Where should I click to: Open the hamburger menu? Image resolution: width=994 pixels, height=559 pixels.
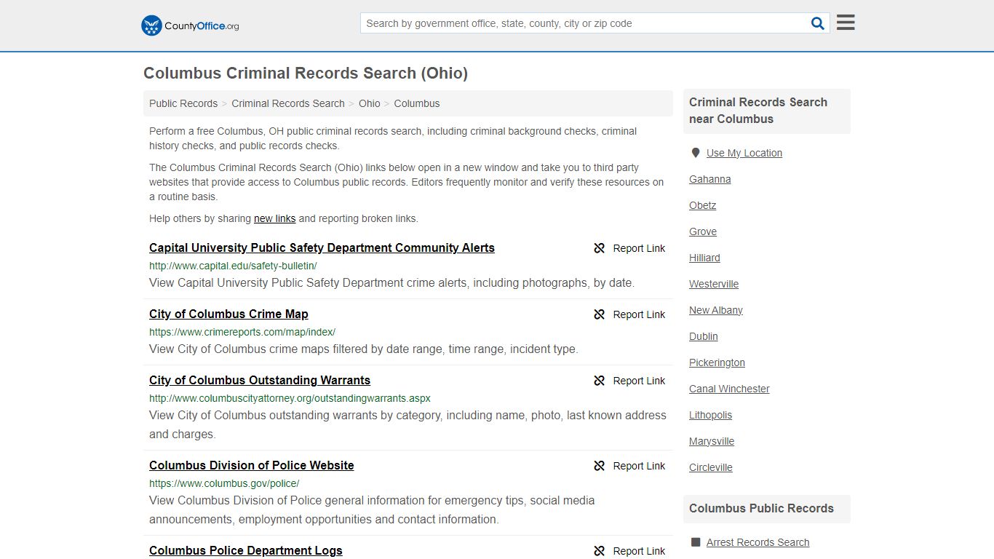846,23
